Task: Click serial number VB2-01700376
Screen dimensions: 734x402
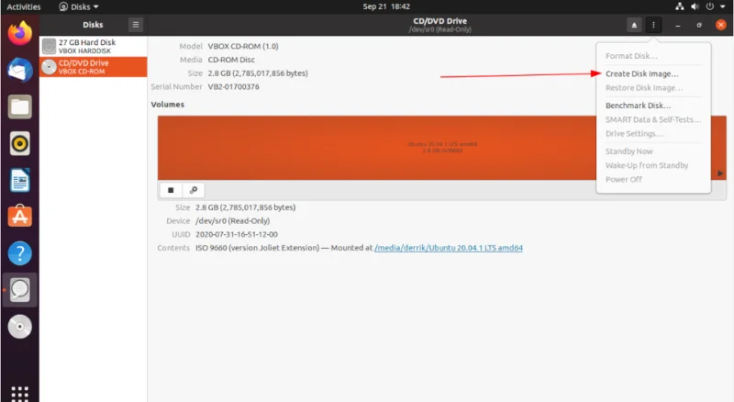Action: tap(234, 86)
